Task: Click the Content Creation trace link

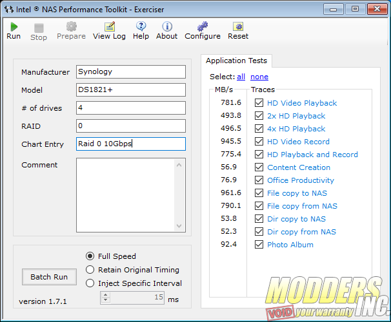Action: click(299, 167)
